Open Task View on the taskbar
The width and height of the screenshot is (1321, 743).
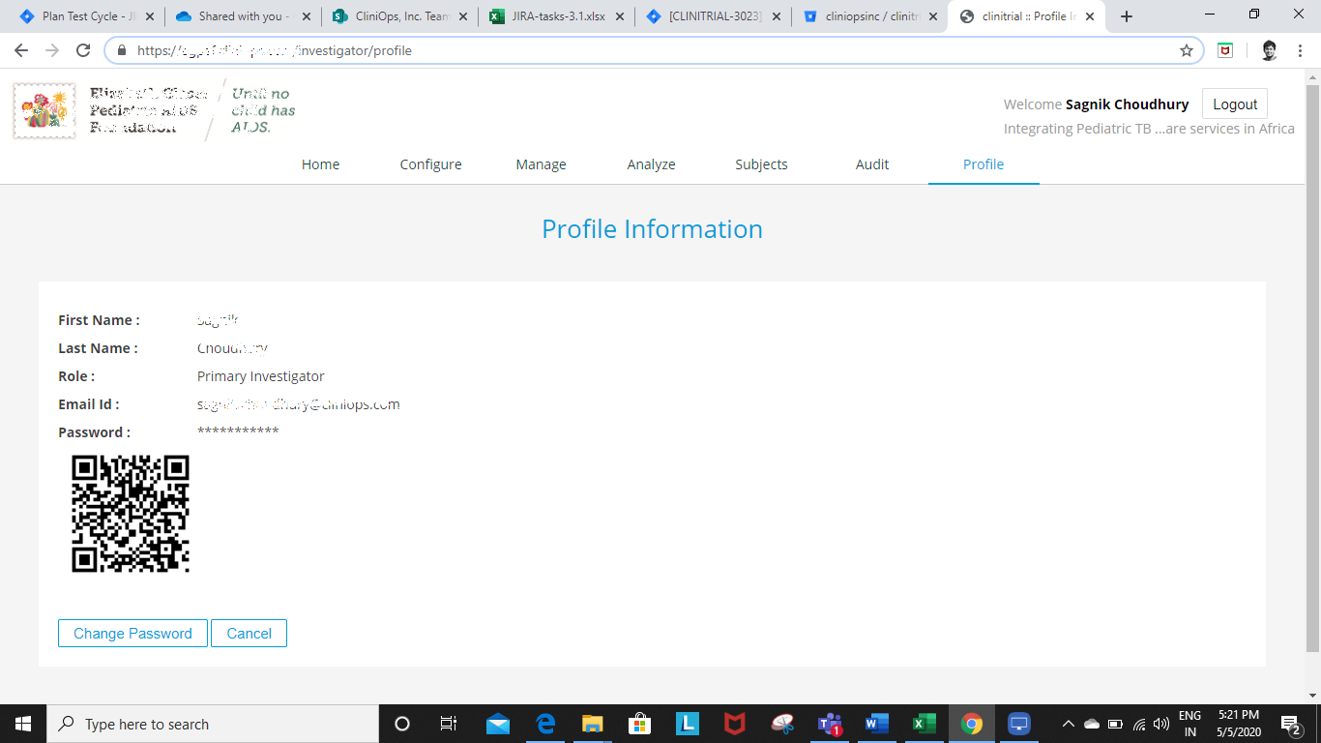pyautogui.click(x=449, y=724)
